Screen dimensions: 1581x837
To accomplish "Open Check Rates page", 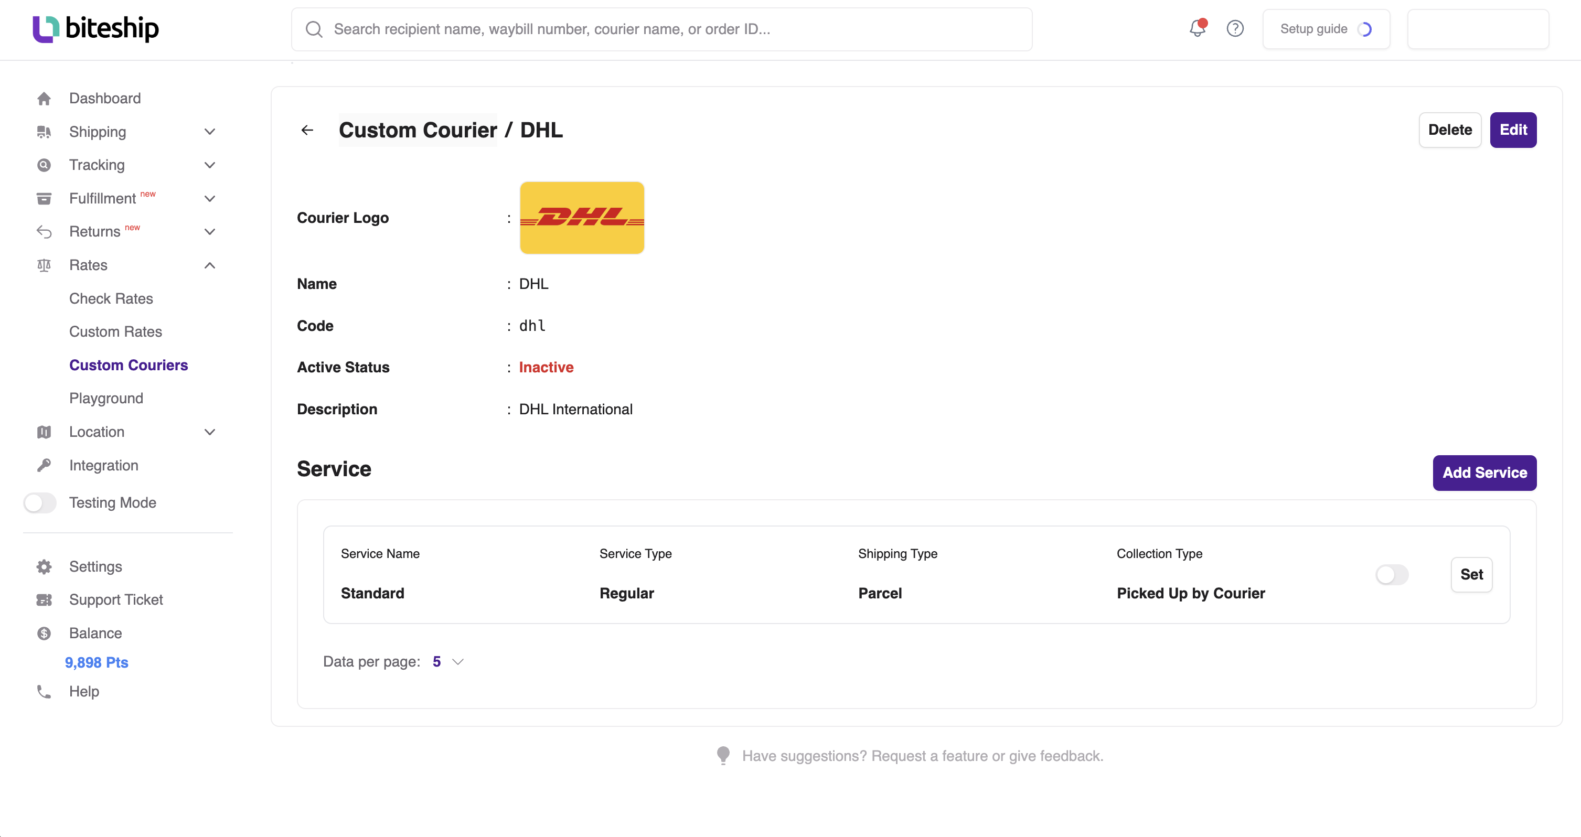I will [111, 299].
